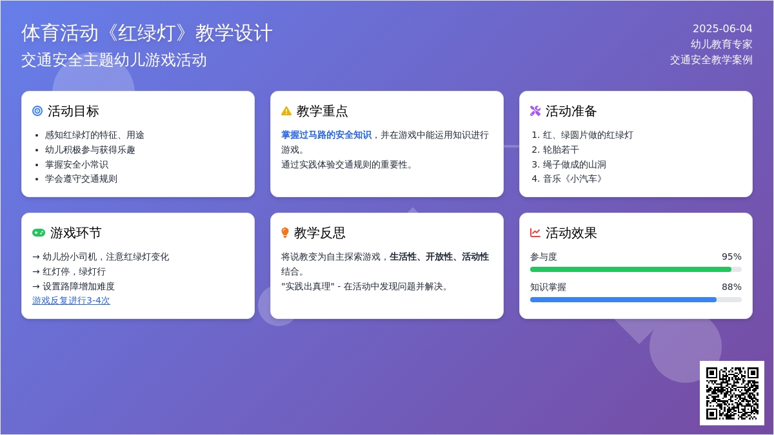Screen dimensions: 774x435
Task: Click the bold text 生活性、开放性、活动性
Action: (x=439, y=256)
